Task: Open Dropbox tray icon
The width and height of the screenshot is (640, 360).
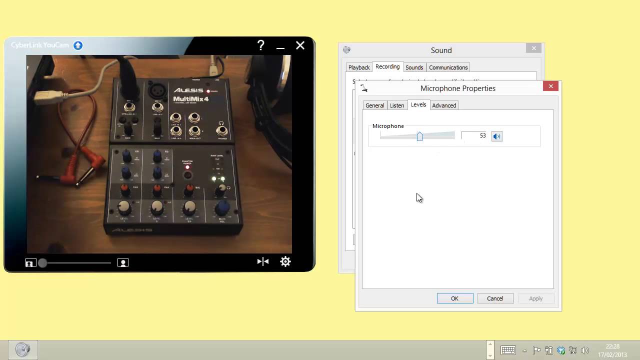Action: (560, 350)
